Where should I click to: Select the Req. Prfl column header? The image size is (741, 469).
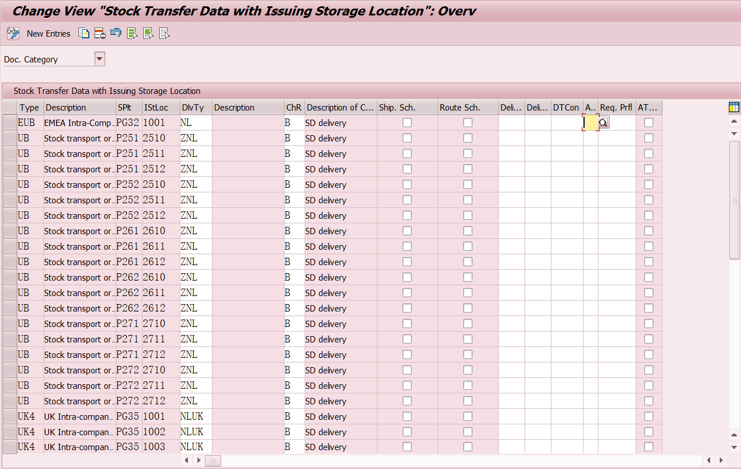[617, 108]
